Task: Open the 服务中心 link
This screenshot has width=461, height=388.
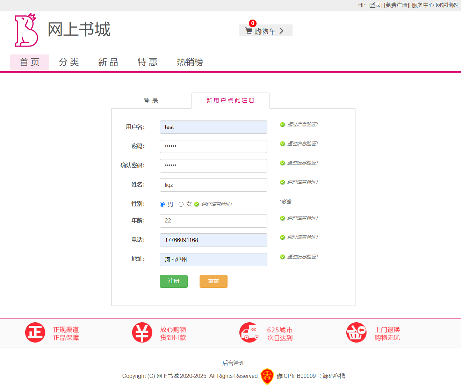Action: [423, 5]
